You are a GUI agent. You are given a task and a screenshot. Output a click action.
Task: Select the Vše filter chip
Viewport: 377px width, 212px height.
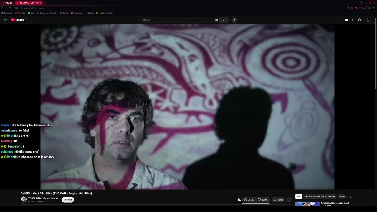(299, 196)
